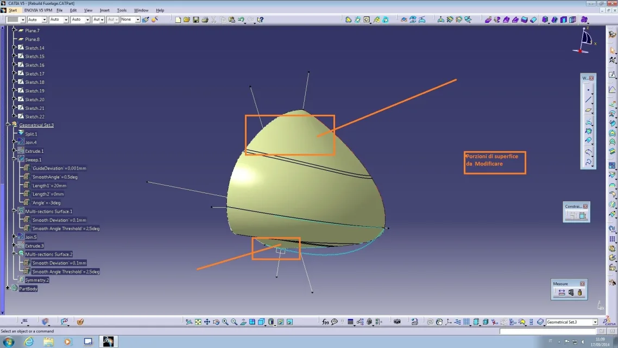
Task: Click the Normal View icon
Action: pos(243,322)
